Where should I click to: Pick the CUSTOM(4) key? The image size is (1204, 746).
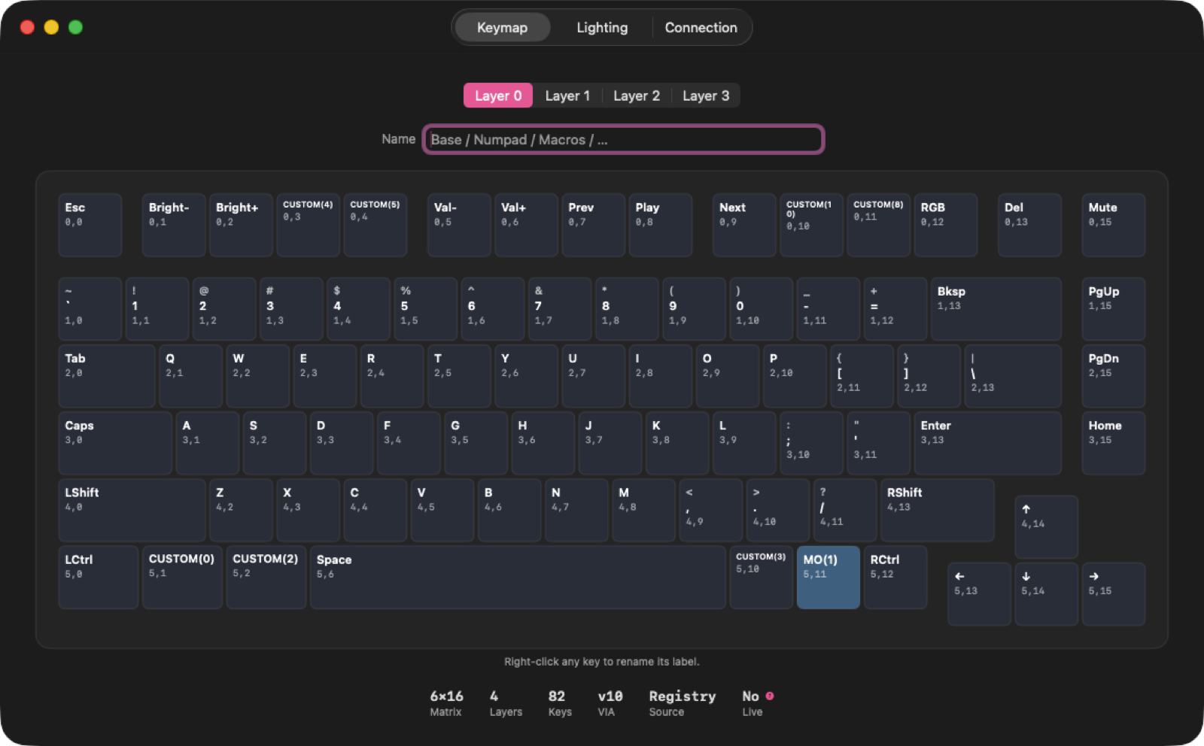308,225
